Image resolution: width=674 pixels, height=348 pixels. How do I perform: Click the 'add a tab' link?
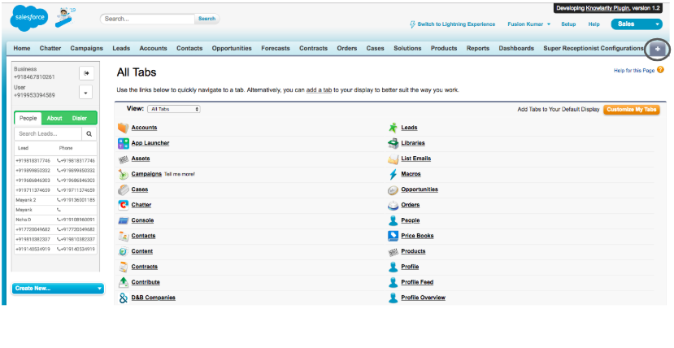click(319, 90)
